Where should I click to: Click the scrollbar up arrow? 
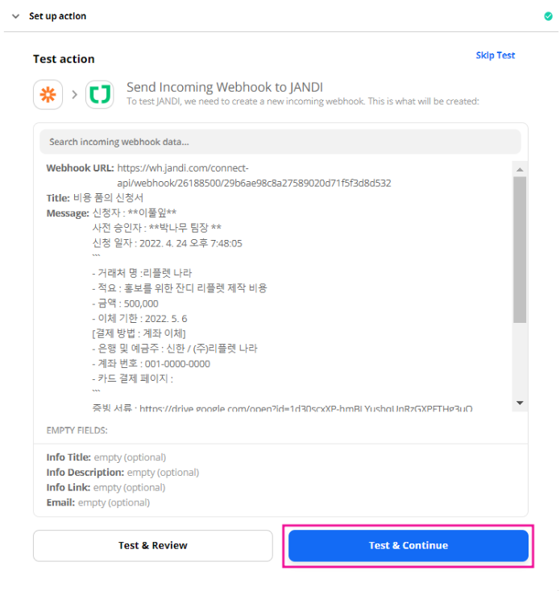click(520, 169)
